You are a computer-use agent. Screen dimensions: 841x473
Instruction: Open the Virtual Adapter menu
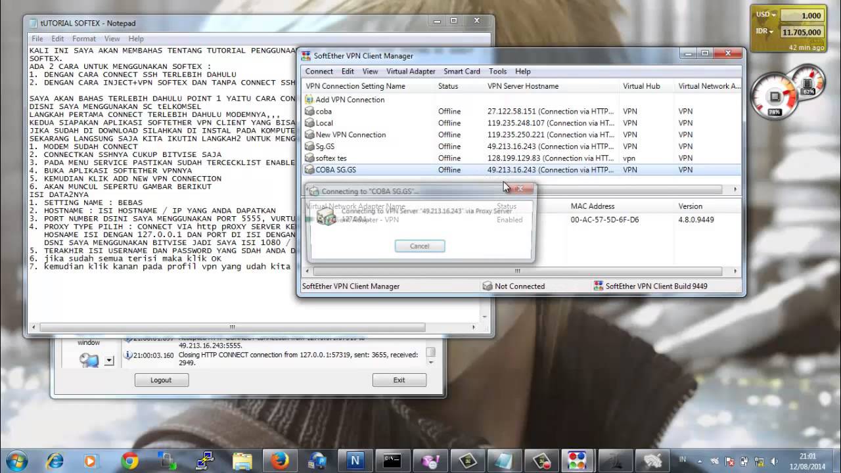point(411,71)
